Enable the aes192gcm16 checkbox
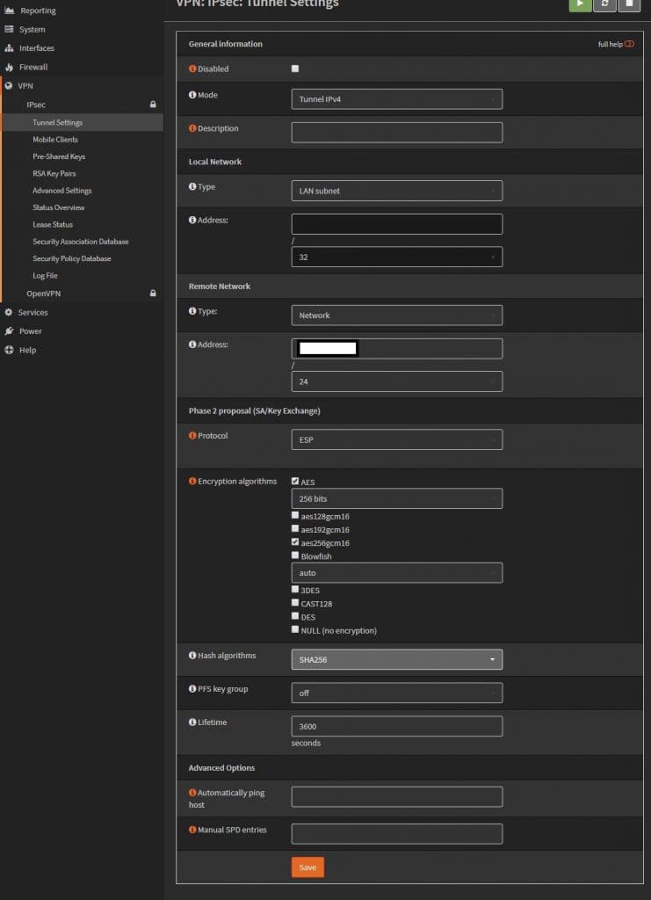Image resolution: width=651 pixels, height=900 pixels. 295,528
